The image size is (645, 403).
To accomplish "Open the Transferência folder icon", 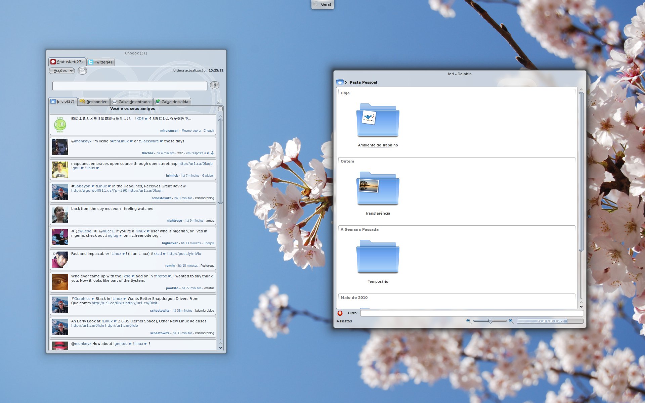I will point(378,188).
